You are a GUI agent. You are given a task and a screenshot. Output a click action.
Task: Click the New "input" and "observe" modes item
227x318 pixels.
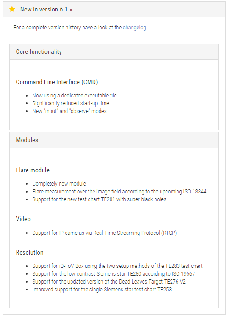point(69,111)
